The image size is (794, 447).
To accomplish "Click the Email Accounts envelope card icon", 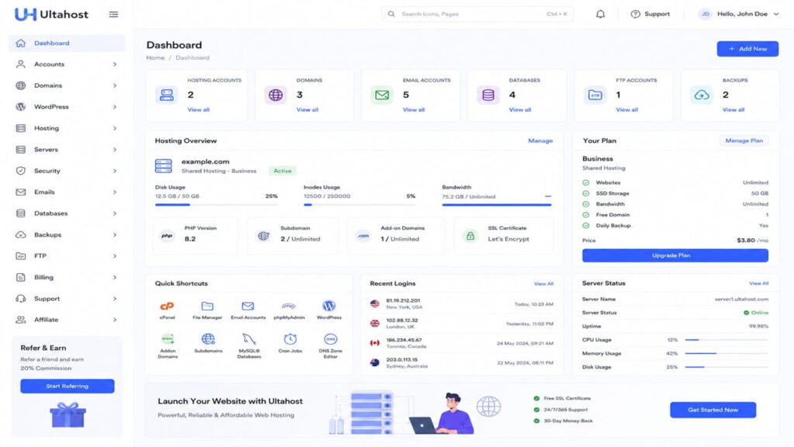I will coord(381,95).
